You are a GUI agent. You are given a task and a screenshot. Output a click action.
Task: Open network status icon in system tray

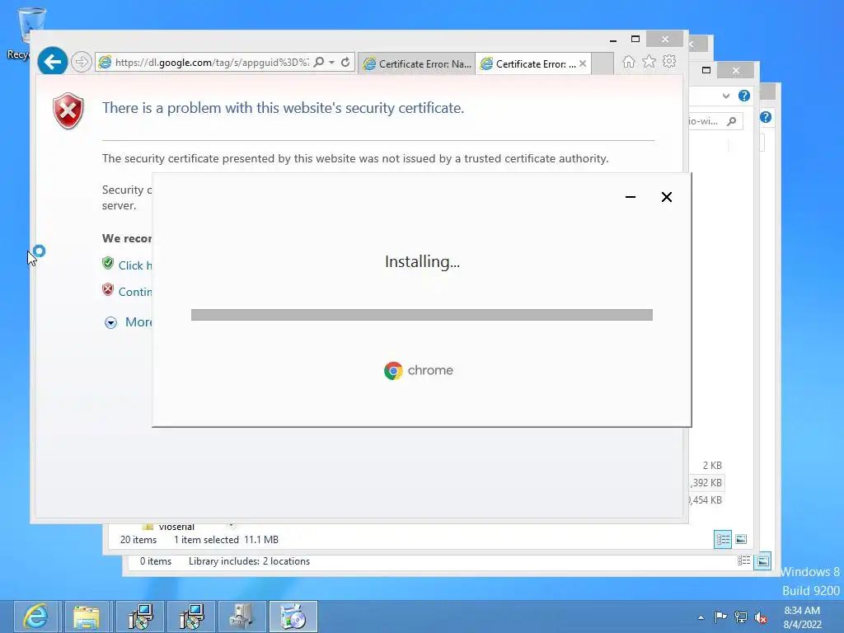741,617
